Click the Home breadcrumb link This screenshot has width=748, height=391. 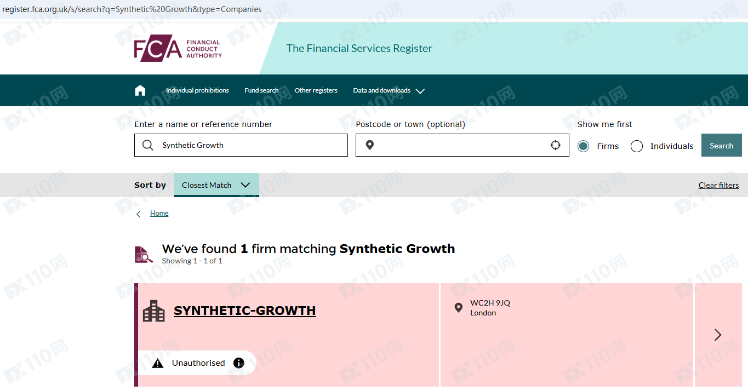(159, 213)
